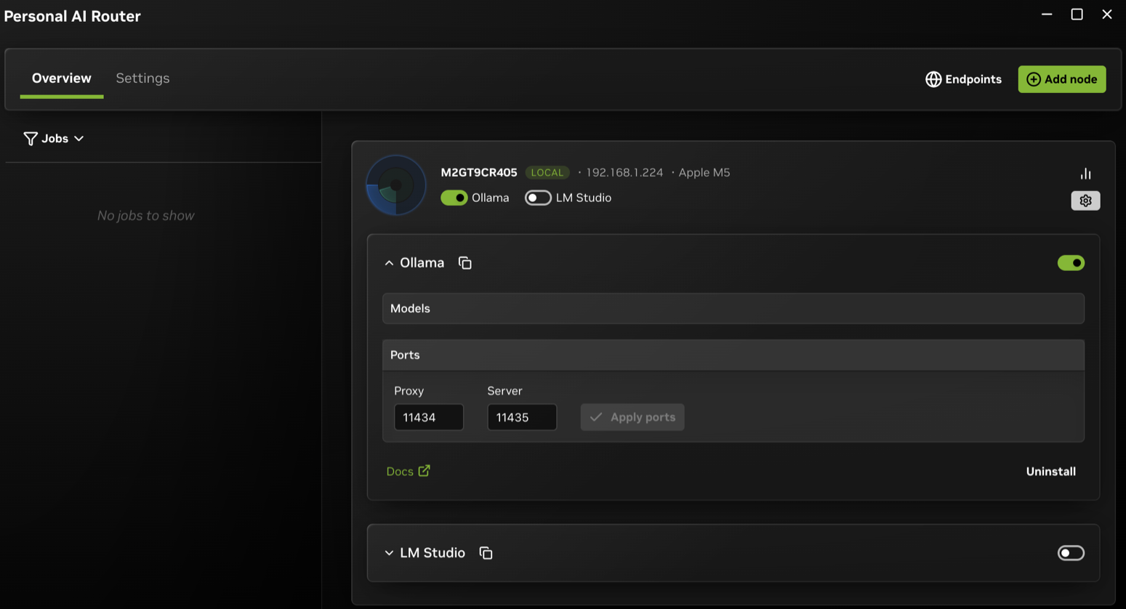Viewport: 1126px width, 609px height.
Task: Open the Jobs filter dropdown
Action: pos(54,138)
